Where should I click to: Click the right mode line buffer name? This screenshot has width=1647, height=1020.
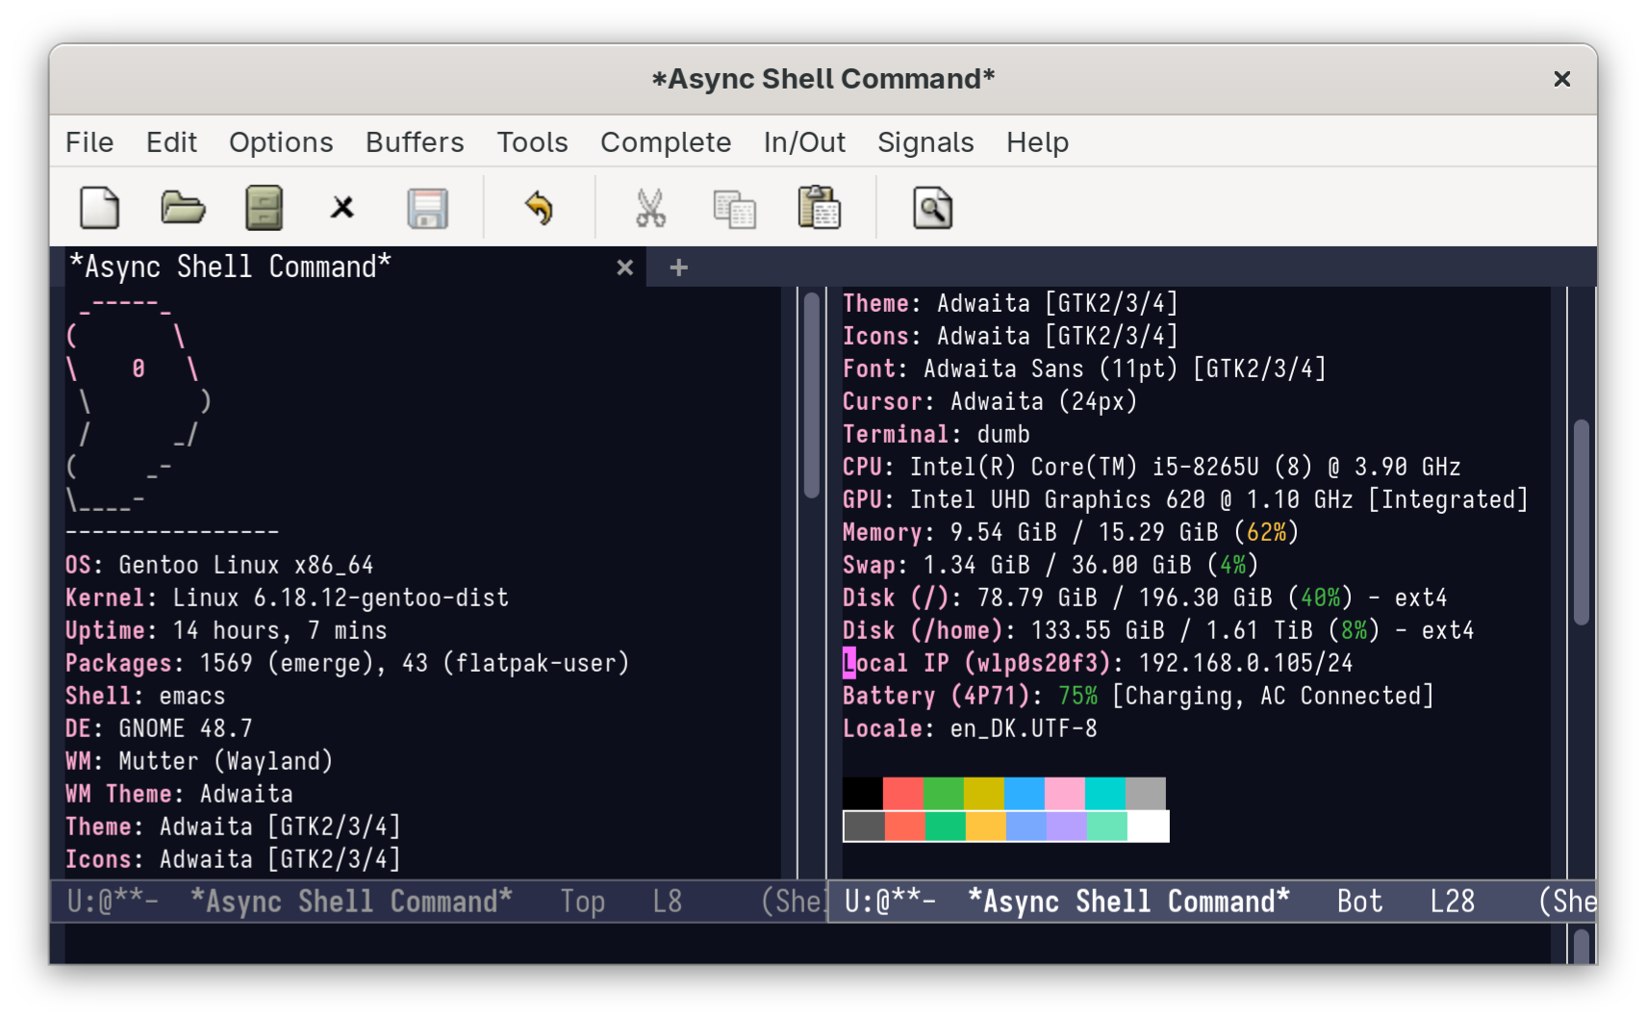click(1128, 902)
